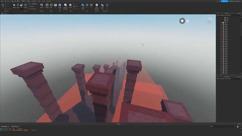Open Game Settings gear
Image resolution: width=242 pixels, height=136 pixels.
[x=97, y=6]
